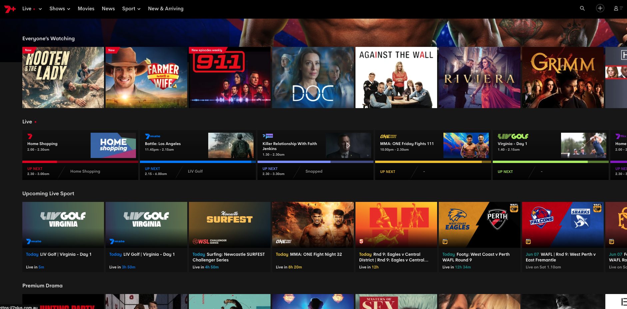Play the Battle: Los Angeles live preview

click(x=231, y=145)
